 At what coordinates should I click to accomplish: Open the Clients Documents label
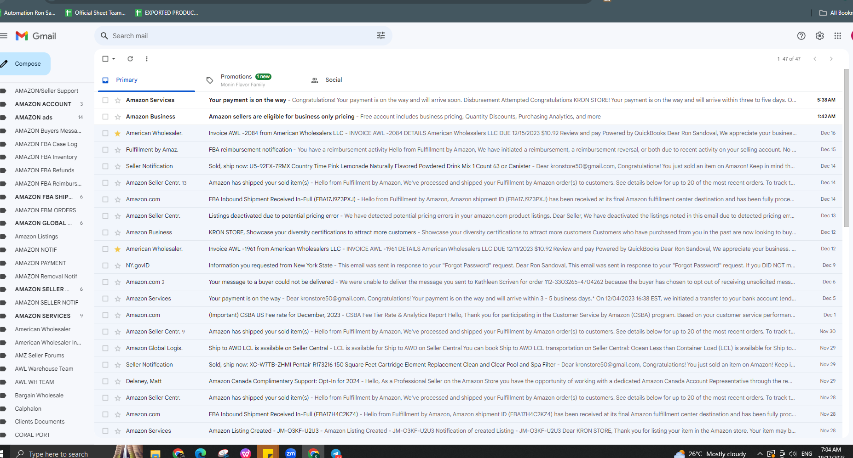(40, 422)
